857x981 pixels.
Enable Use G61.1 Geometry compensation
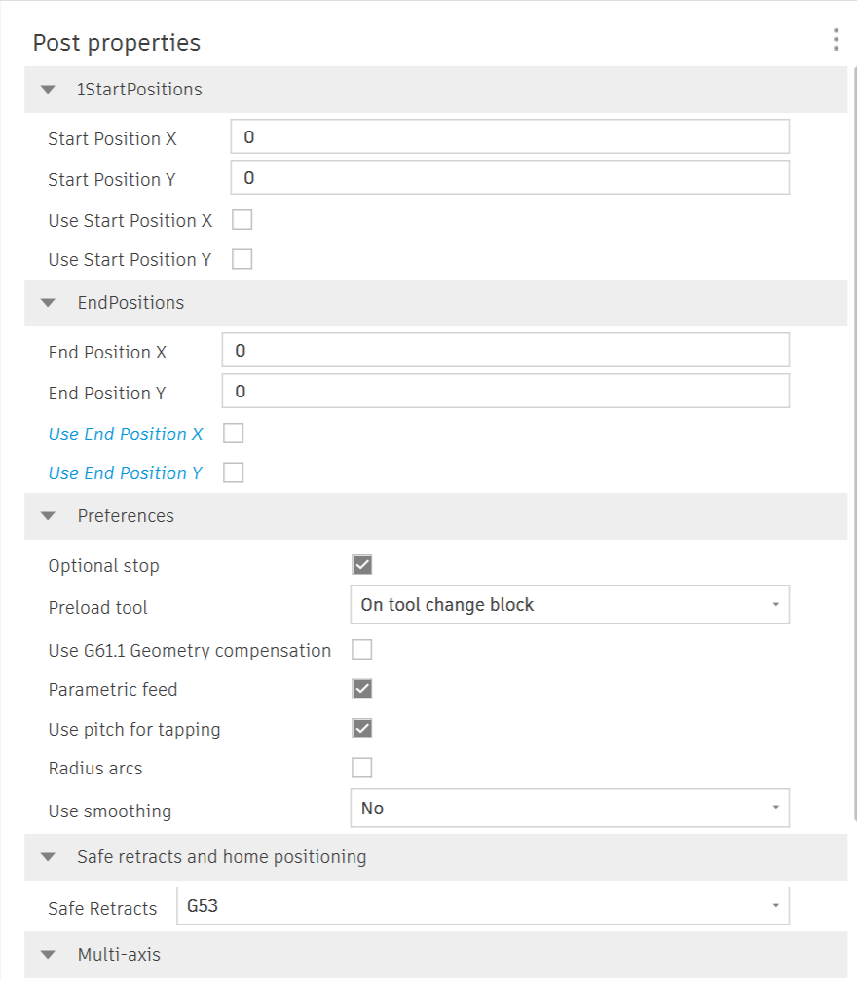(361, 649)
